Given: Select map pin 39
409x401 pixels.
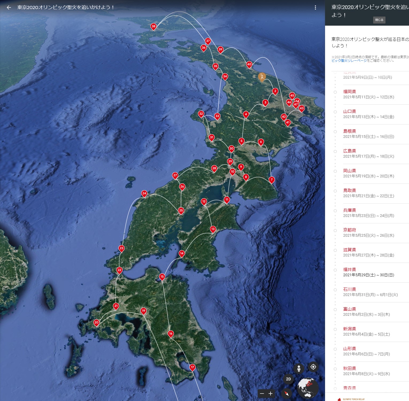Looking at the screenshot, I should [x=220, y=50].
